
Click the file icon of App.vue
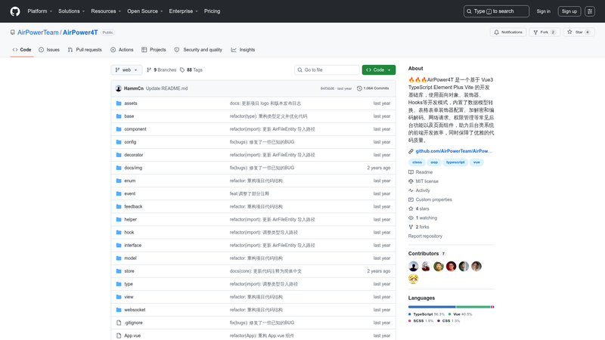(119, 335)
